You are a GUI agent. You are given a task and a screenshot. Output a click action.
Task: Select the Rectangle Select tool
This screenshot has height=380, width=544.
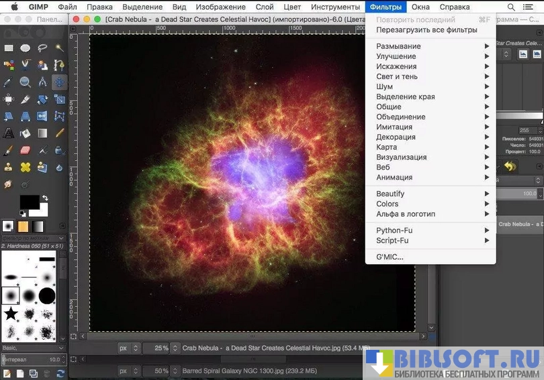9,48
